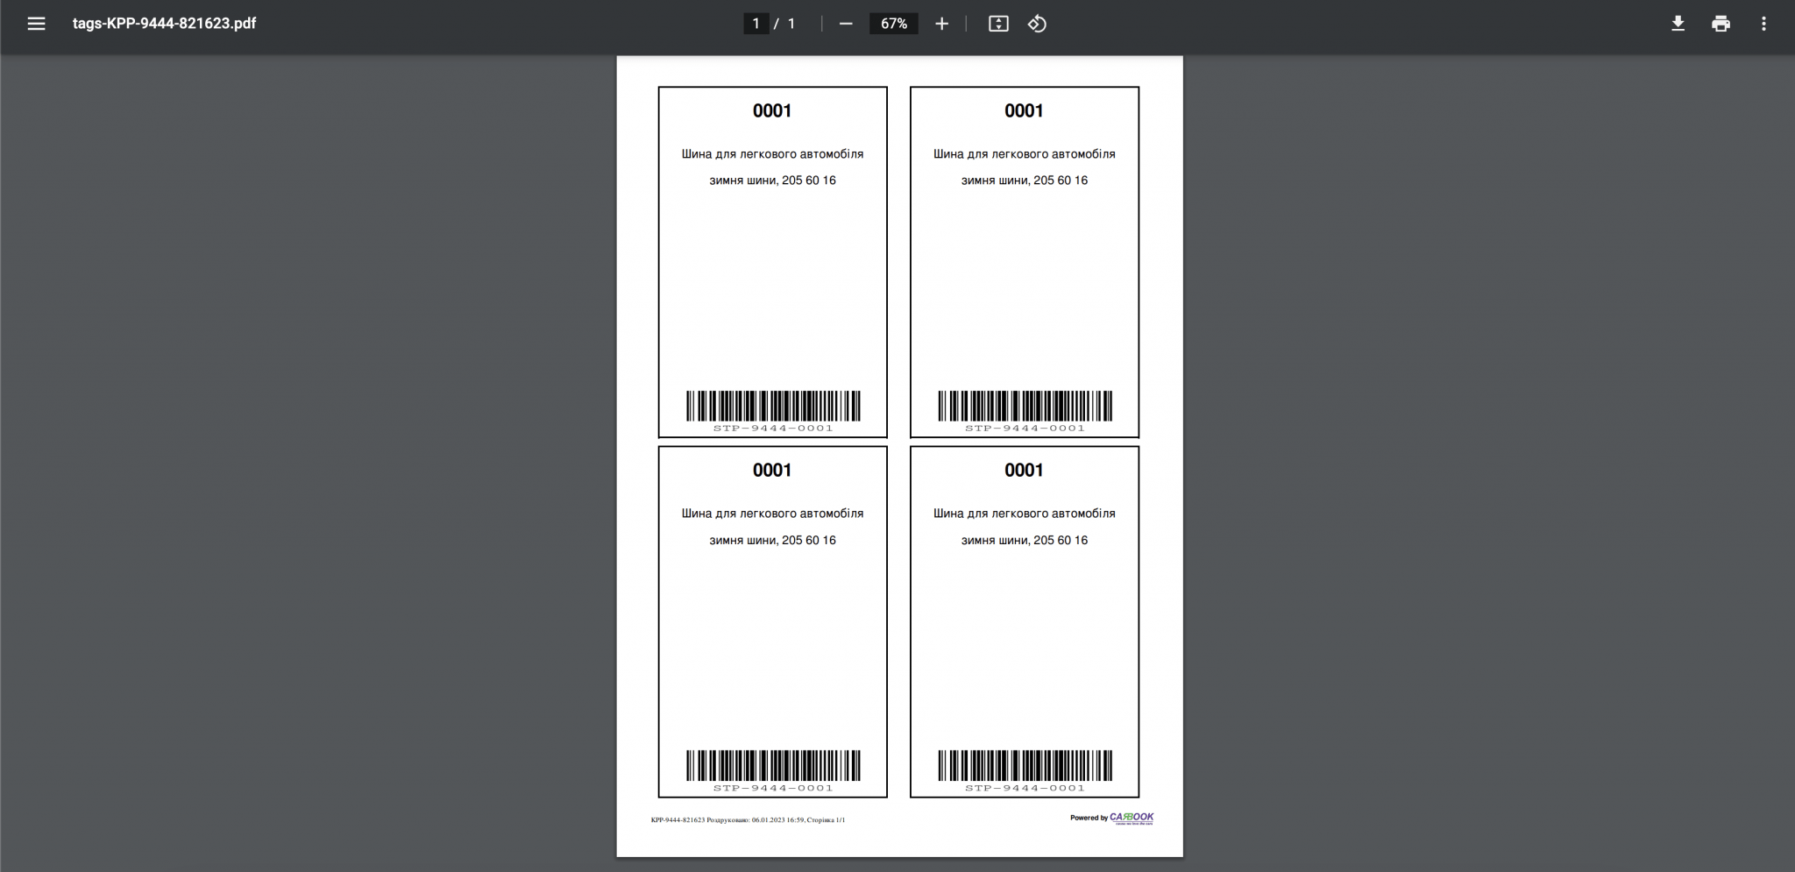Rotate the document counterclockwise
This screenshot has height=872, width=1795.
pyautogui.click(x=1038, y=24)
